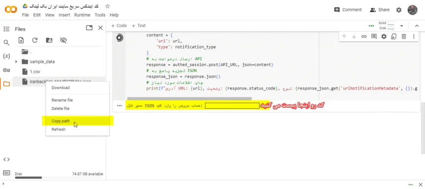The width and height of the screenshot is (425, 189).
Task: Click the notebook title
Action: pyautogui.click(x=63, y=6)
